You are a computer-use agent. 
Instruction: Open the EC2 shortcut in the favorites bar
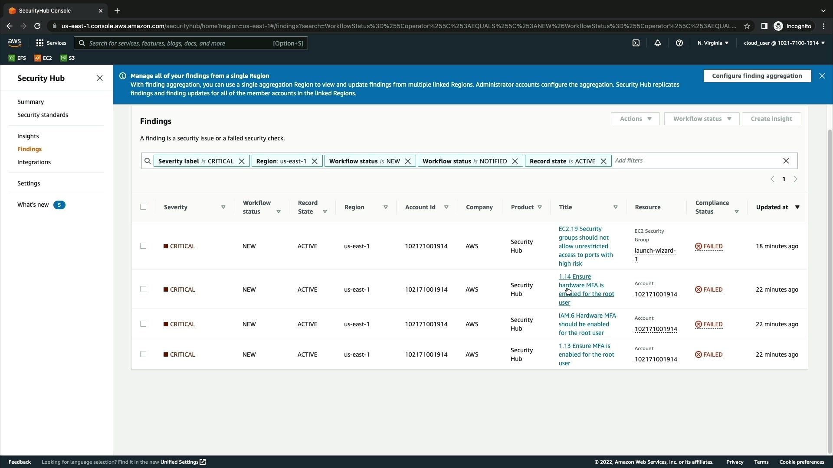(x=43, y=58)
